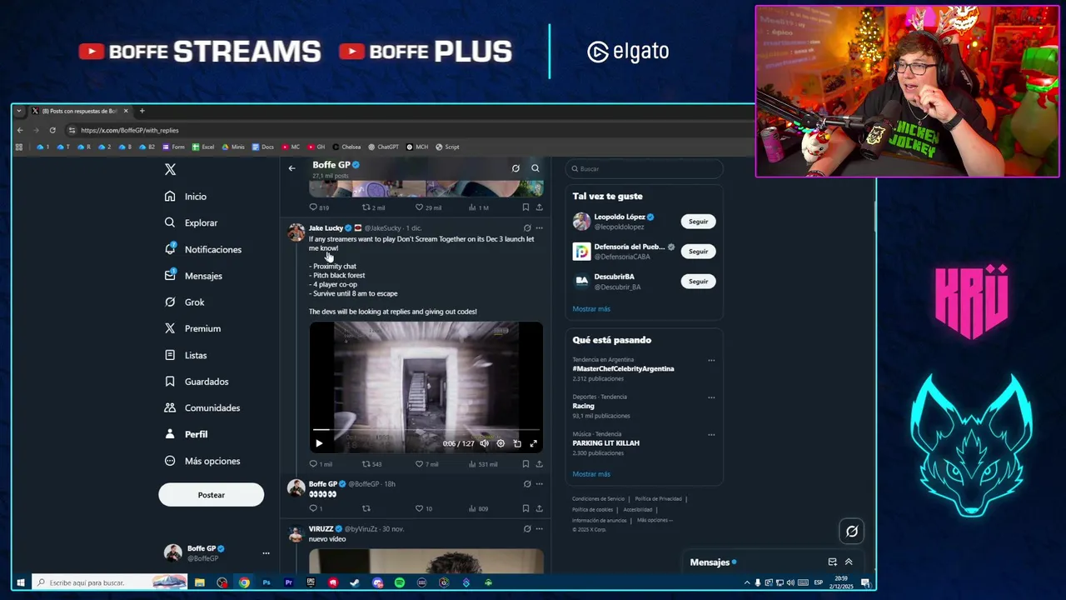Click Mostrar más under Qué está pasando

pyautogui.click(x=591, y=474)
